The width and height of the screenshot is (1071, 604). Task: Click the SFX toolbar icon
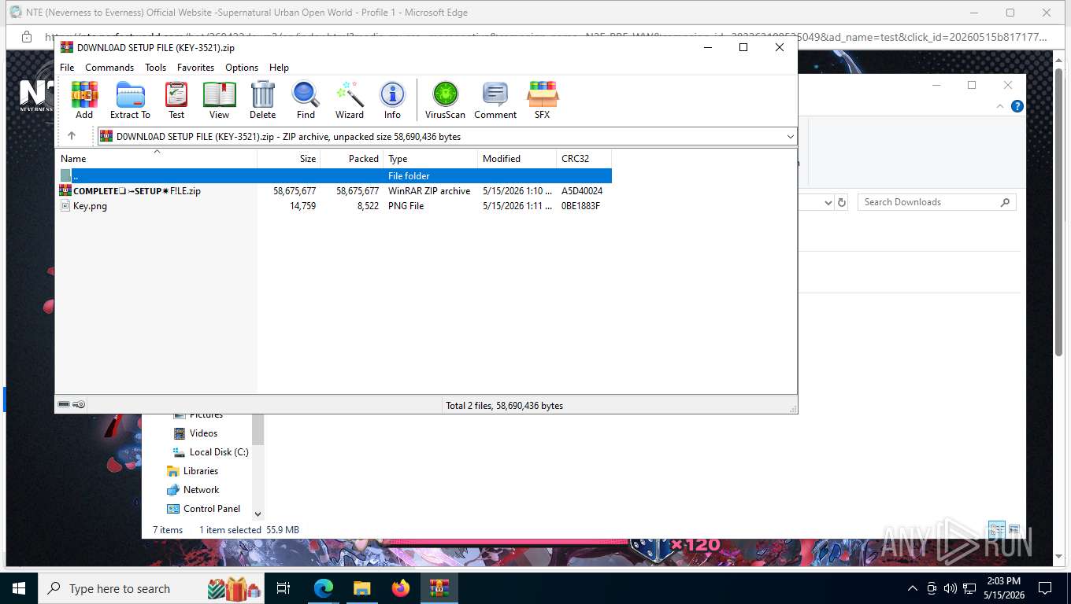tap(543, 100)
